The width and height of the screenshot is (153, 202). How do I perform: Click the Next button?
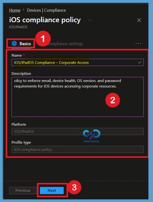point(52,190)
